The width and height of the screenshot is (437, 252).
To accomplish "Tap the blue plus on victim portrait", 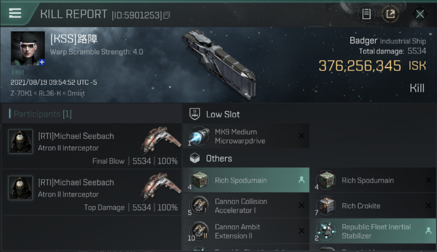I will (x=42, y=62).
